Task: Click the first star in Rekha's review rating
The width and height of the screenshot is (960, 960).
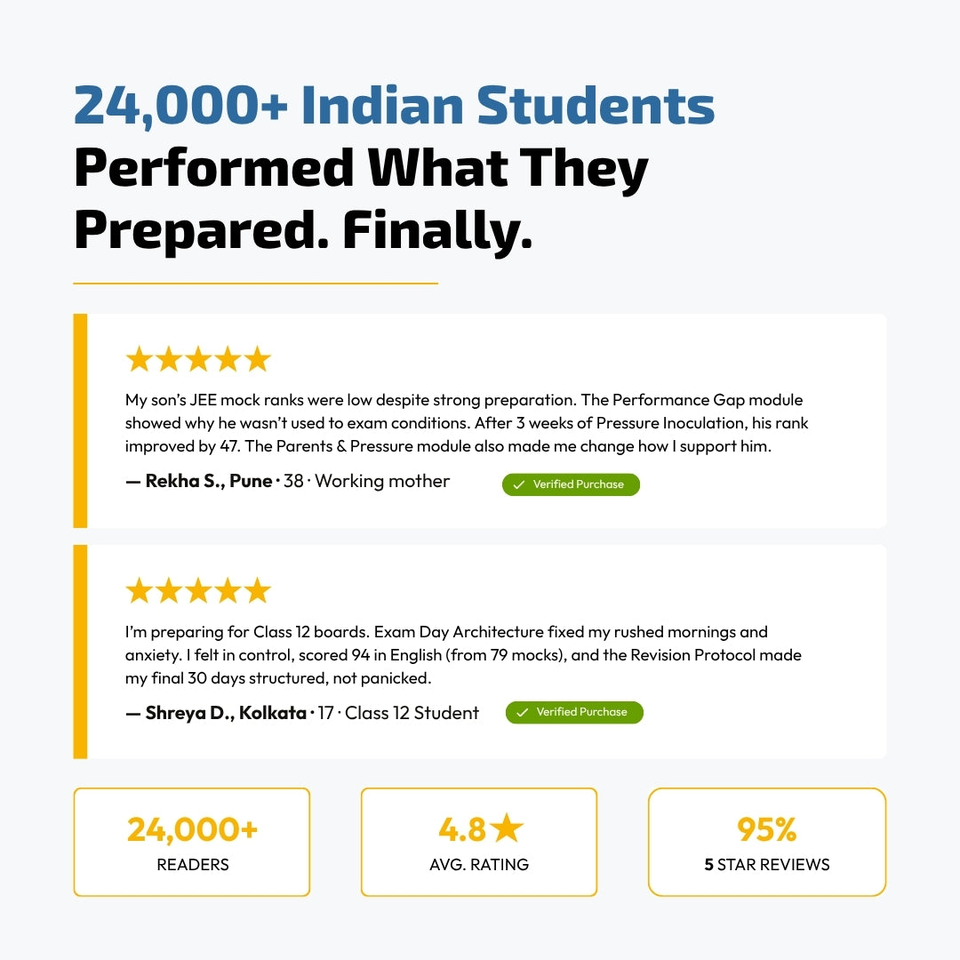Action: click(x=139, y=360)
